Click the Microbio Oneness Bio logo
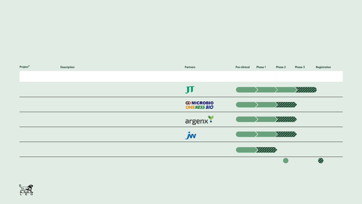Image resolution: width=362 pixels, height=204 pixels. [199, 105]
